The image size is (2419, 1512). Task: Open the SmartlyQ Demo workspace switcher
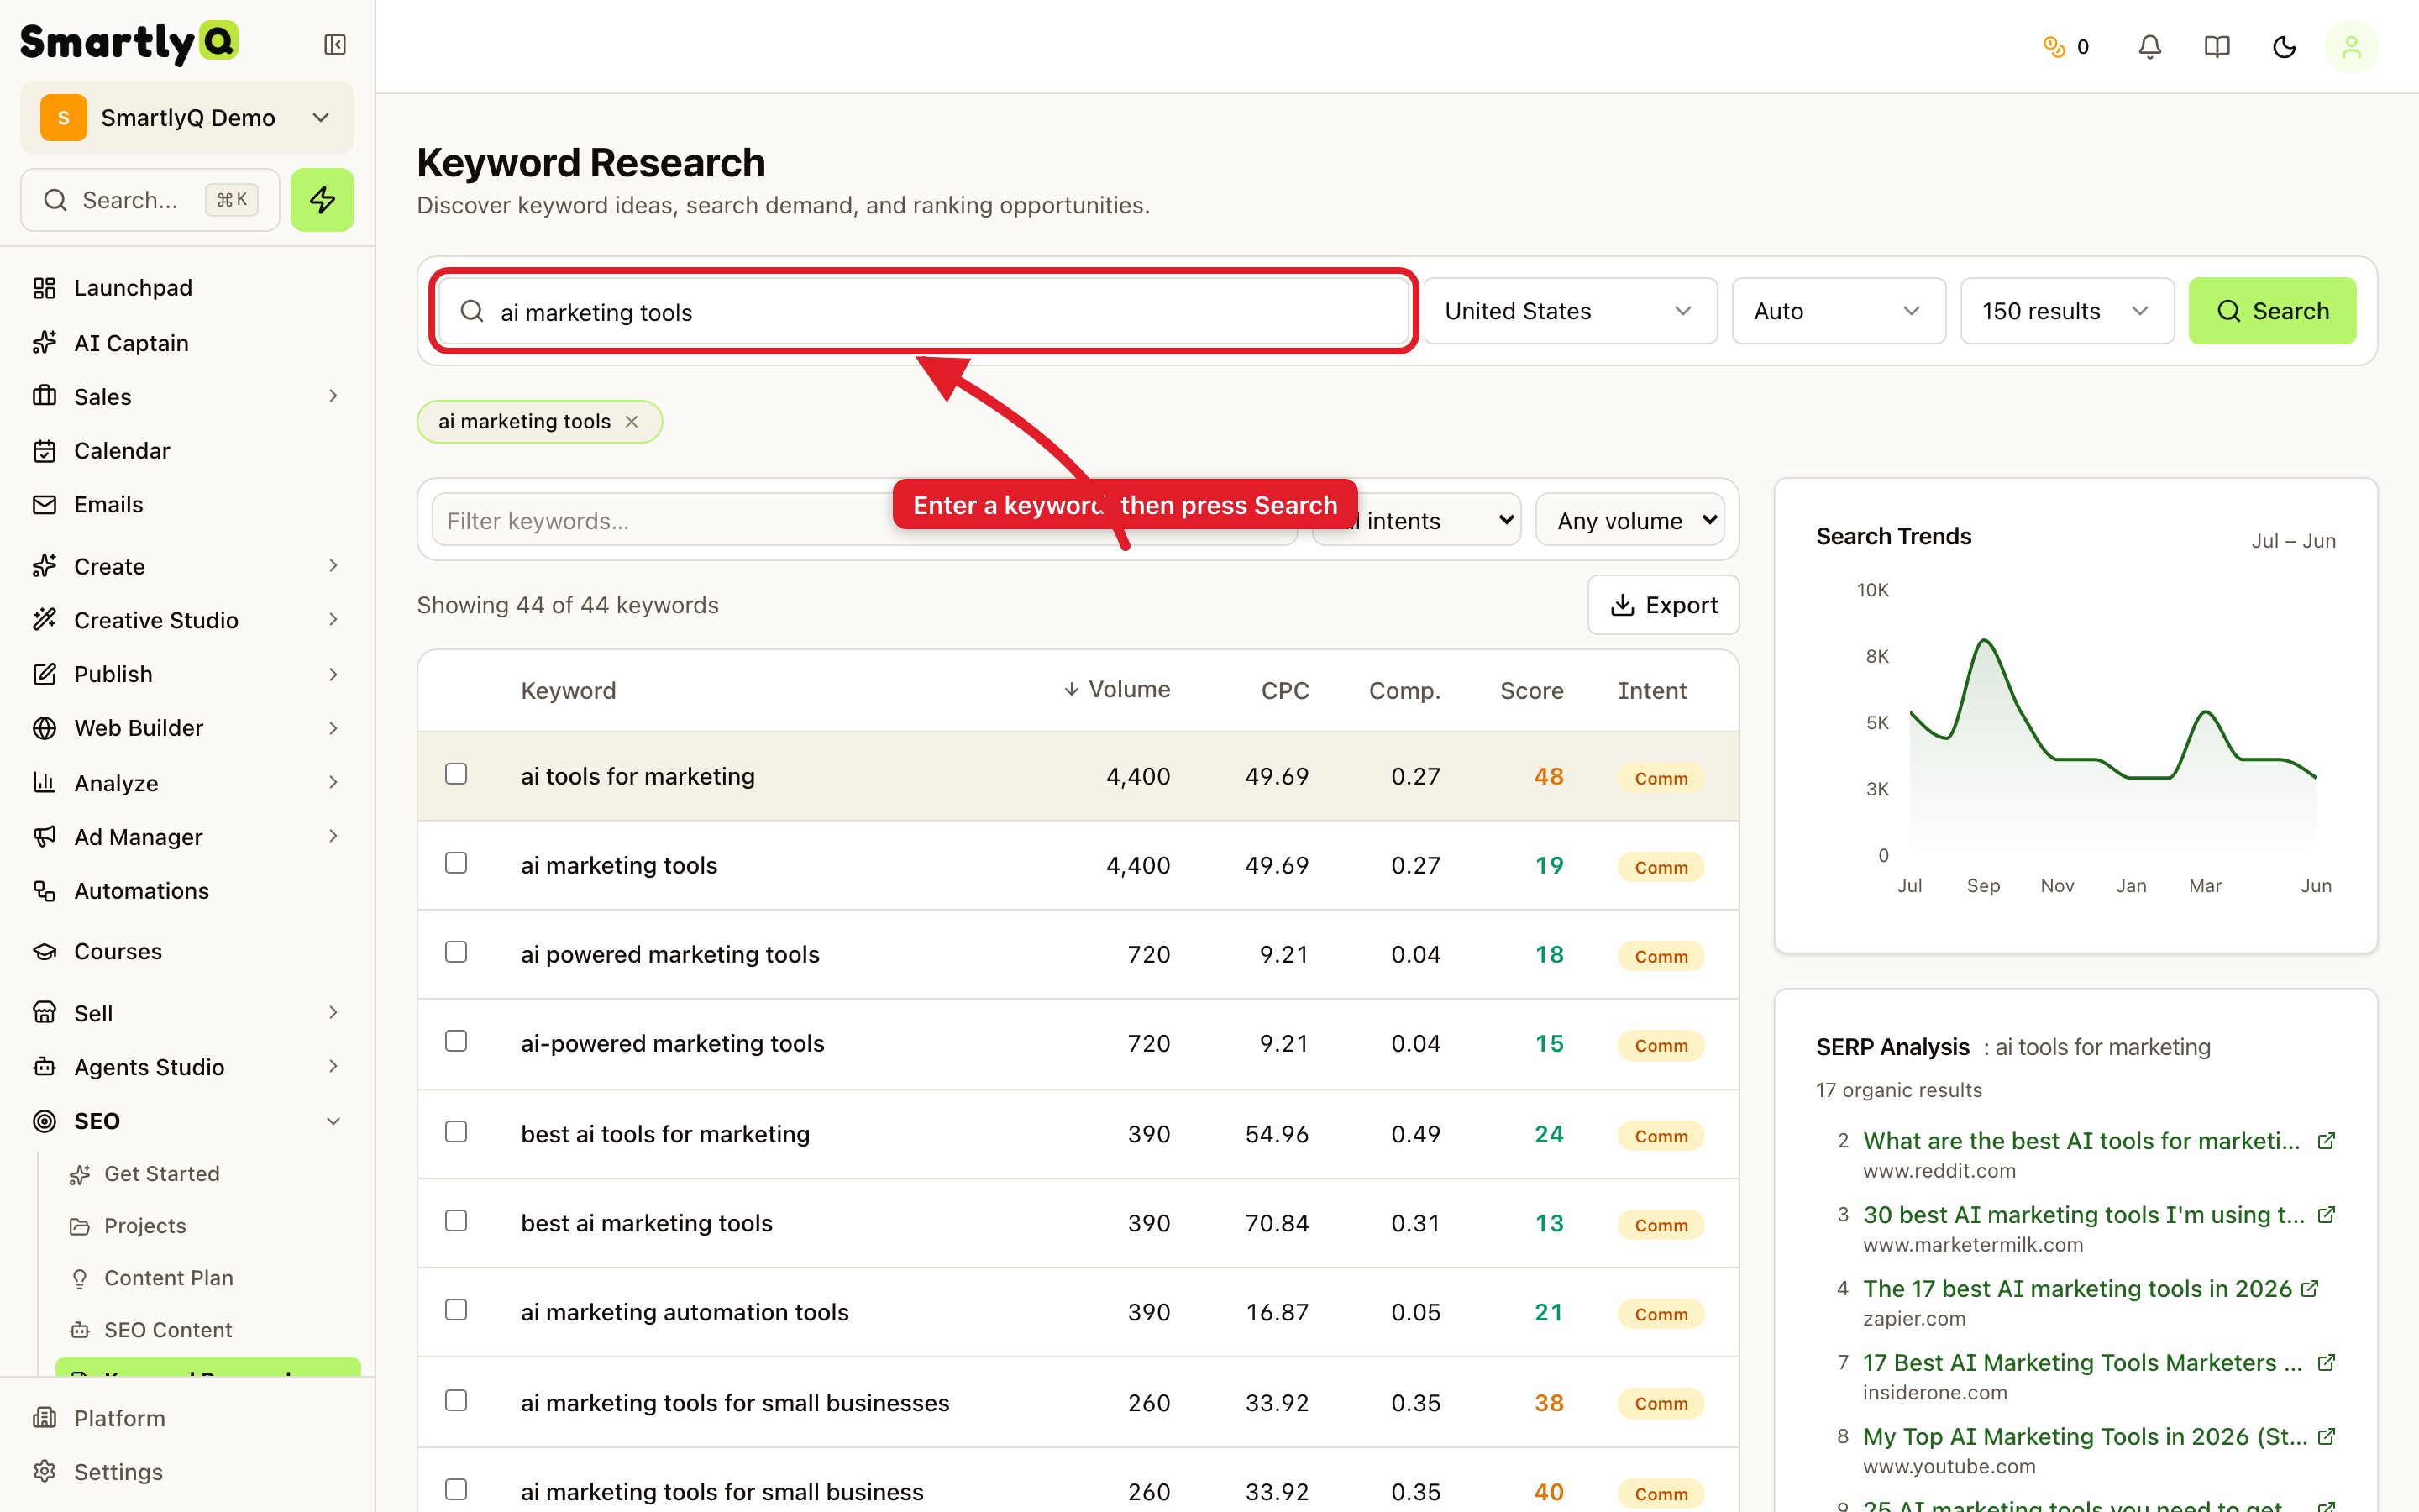pyautogui.click(x=187, y=118)
